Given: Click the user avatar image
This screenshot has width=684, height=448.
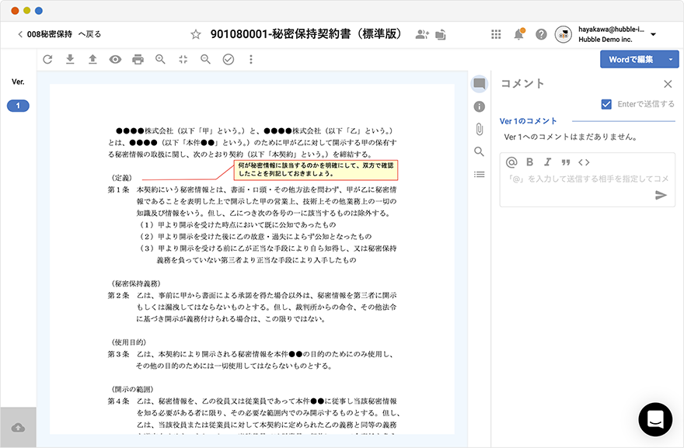Looking at the screenshot, I should [564, 34].
